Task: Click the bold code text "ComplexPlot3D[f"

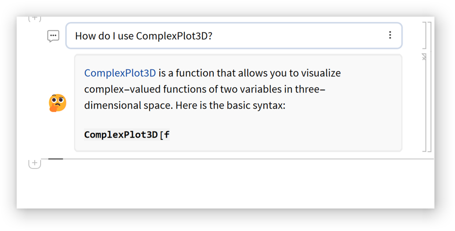Action: point(126,135)
